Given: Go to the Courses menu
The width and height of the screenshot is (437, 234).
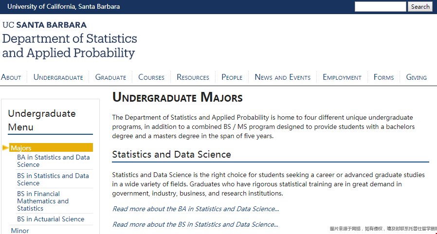Looking at the screenshot, I should coord(151,77).
